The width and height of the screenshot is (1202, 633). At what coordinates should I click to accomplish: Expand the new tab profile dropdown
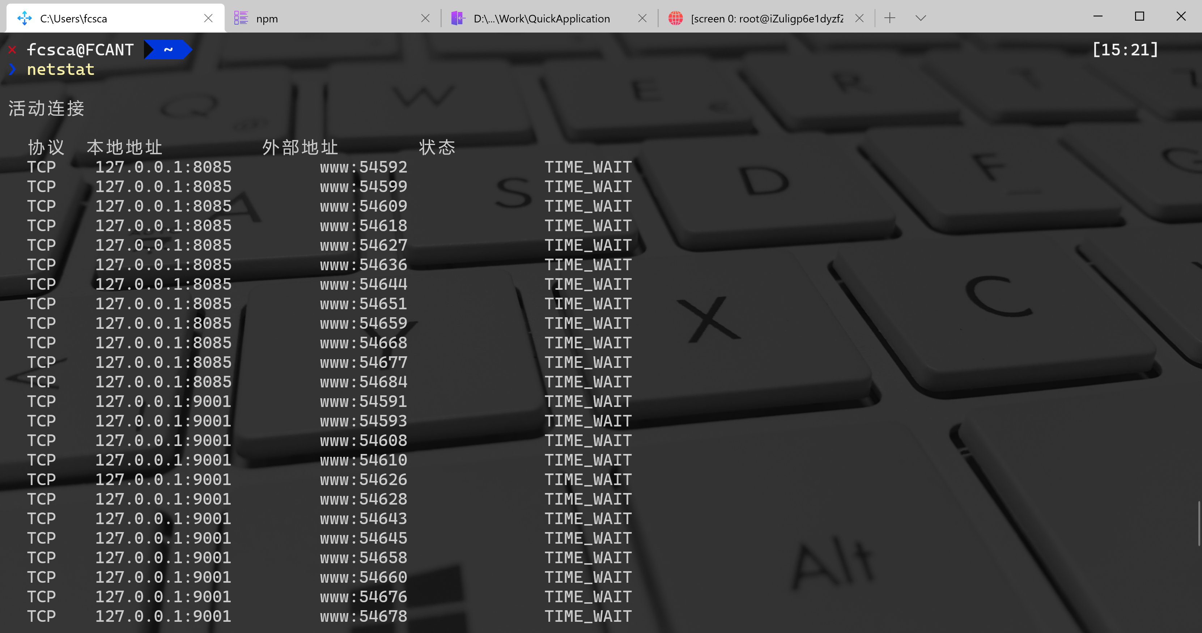pyautogui.click(x=920, y=18)
